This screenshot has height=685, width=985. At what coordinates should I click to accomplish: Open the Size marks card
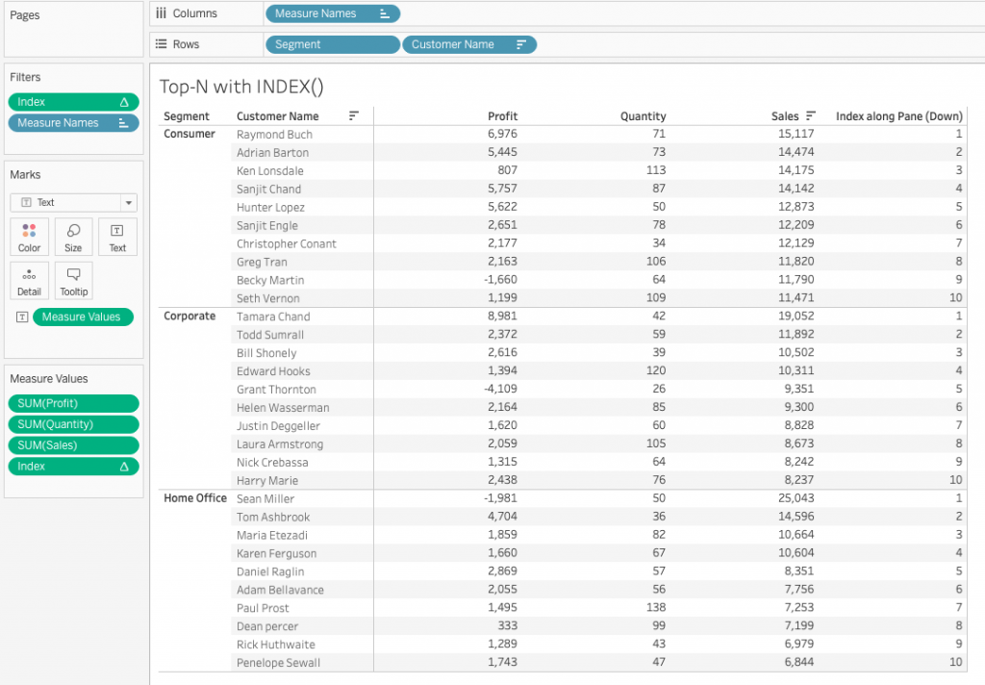click(x=73, y=236)
